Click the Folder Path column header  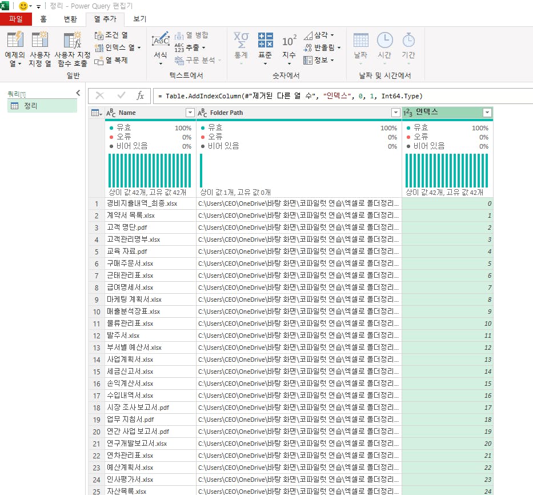[299, 113]
